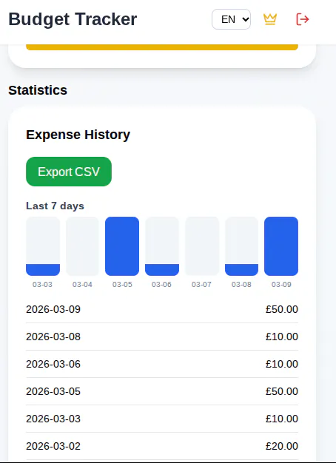This screenshot has width=336, height=463.
Task: Click the Budget Tracker title
Action: coord(73,19)
